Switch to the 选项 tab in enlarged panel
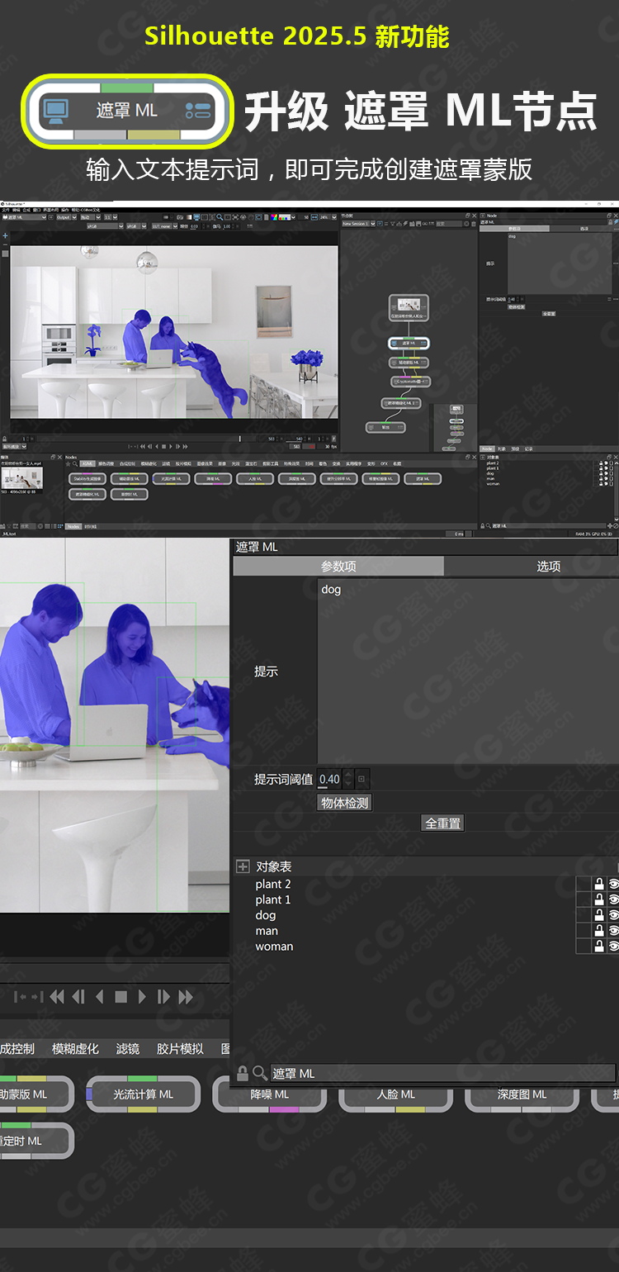 549,566
